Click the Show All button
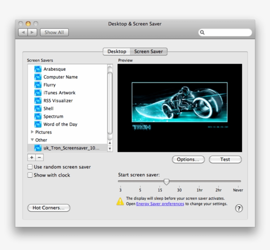The height and width of the screenshot is (250, 270). (x=54, y=32)
